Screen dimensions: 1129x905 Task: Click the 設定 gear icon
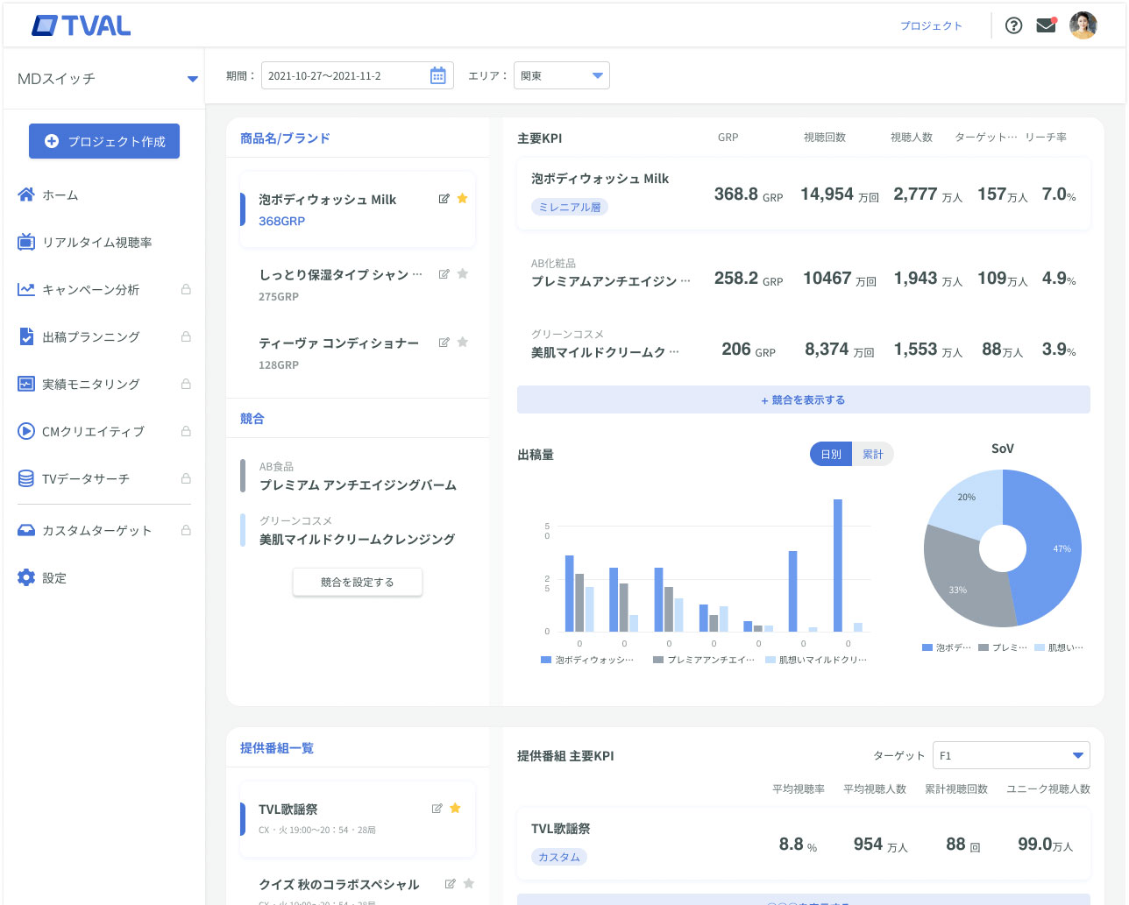click(x=26, y=578)
